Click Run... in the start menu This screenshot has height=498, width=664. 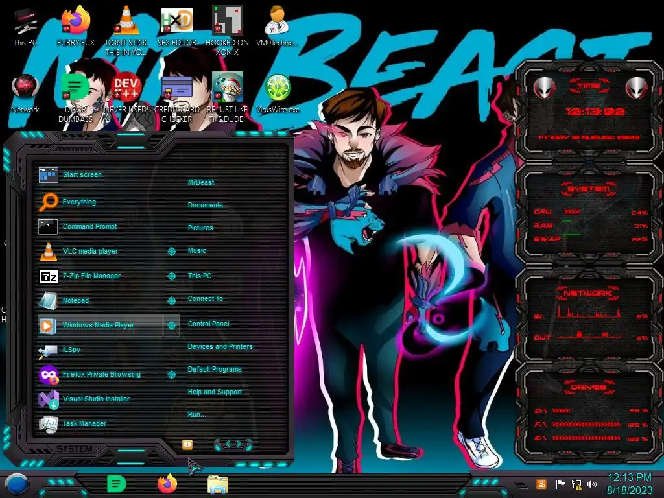[197, 414]
